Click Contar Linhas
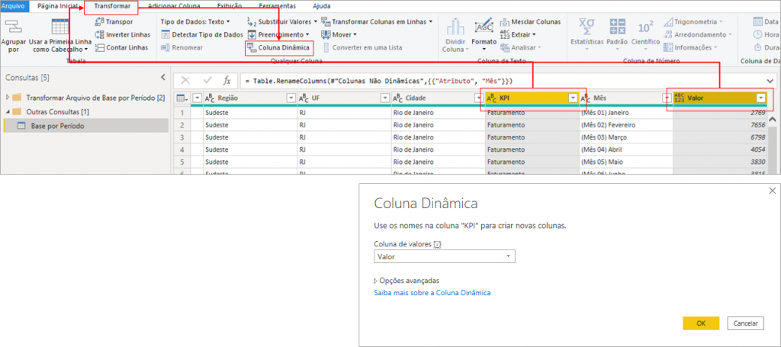This screenshot has width=781, height=347. pyautogui.click(x=121, y=47)
